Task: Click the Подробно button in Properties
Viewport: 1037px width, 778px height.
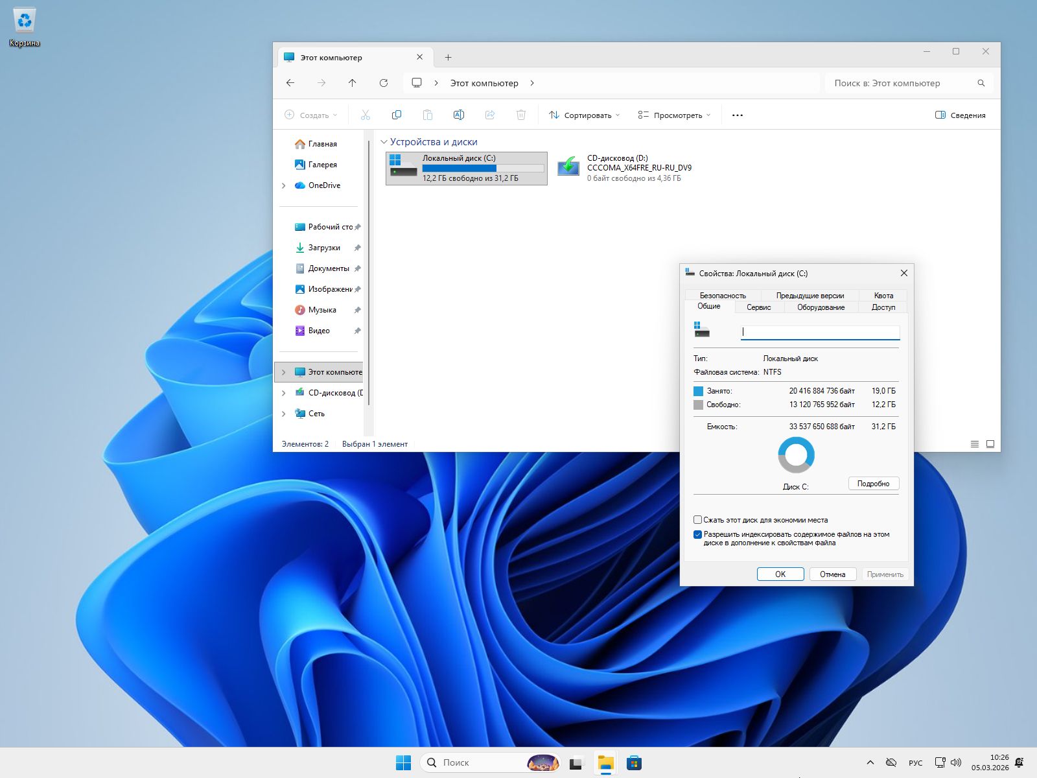Action: (873, 483)
